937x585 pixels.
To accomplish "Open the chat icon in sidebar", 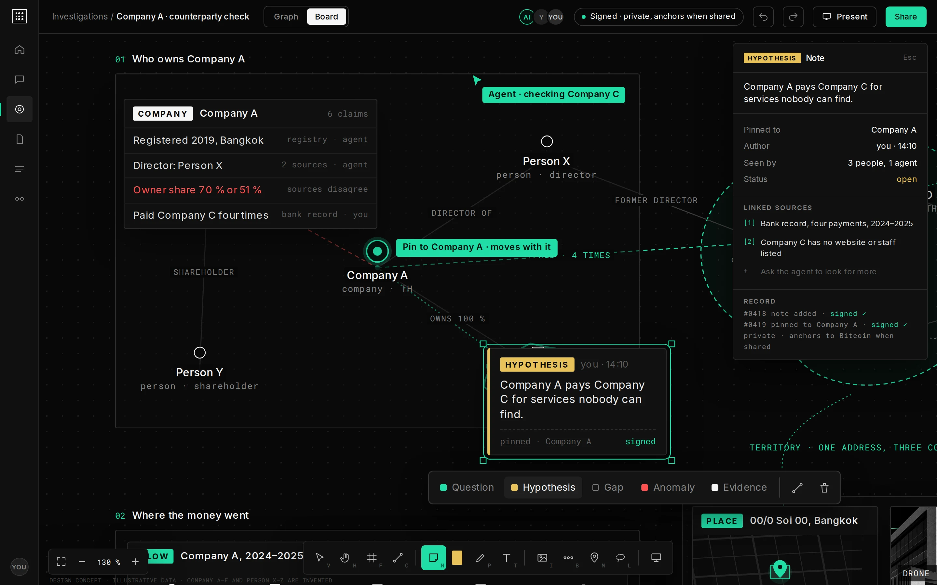I will coord(20,79).
